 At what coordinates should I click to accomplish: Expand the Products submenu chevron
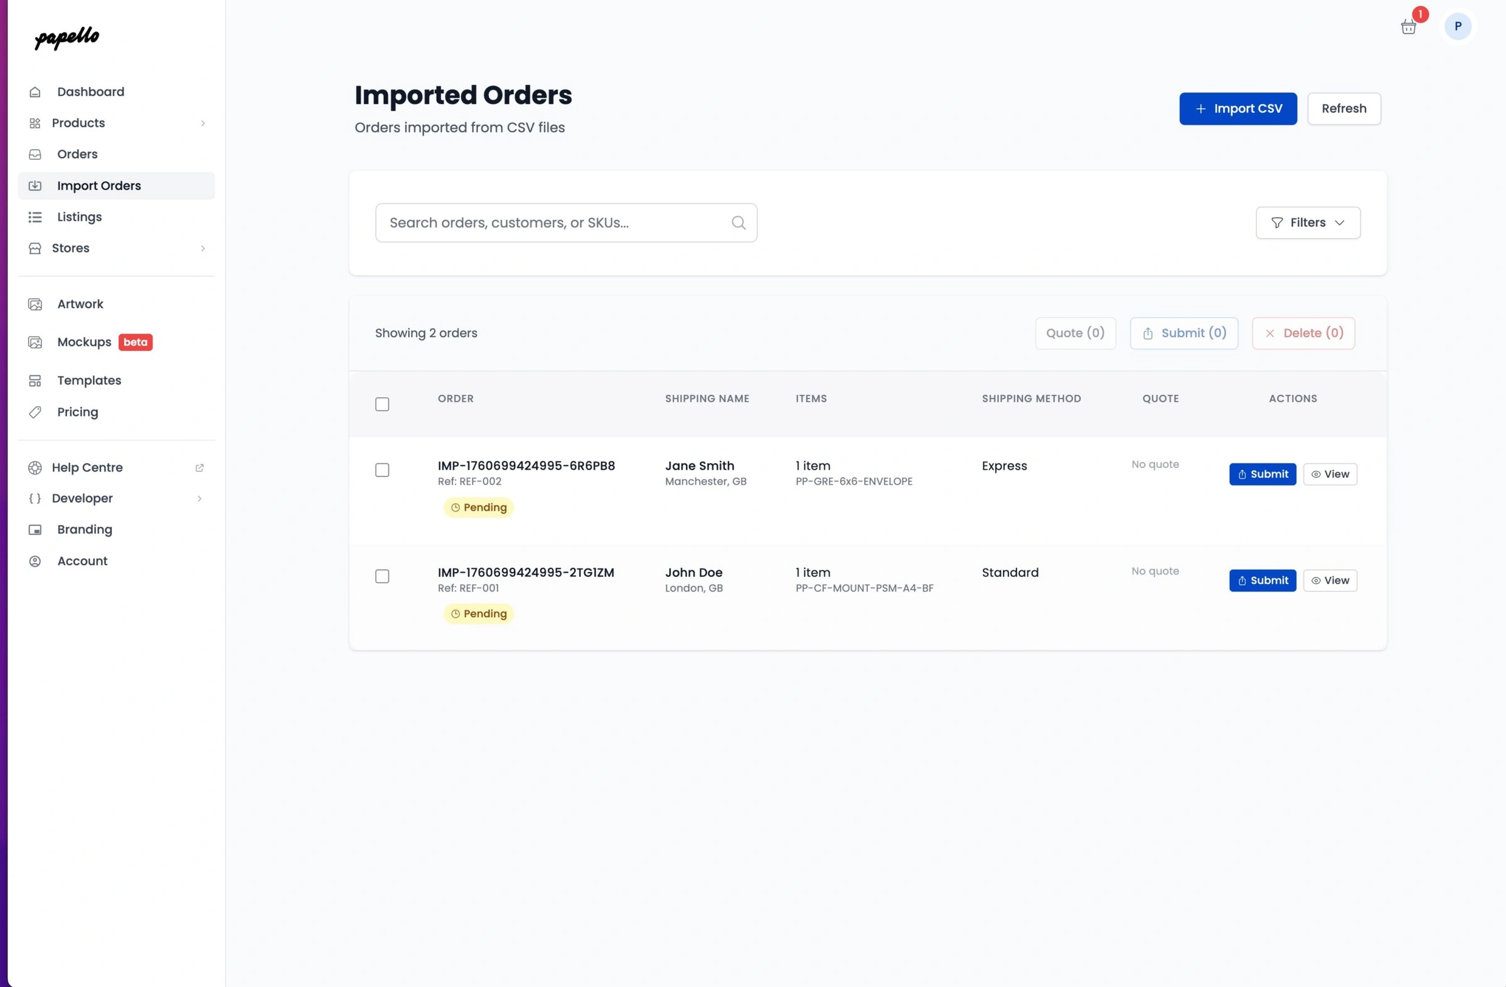click(203, 124)
